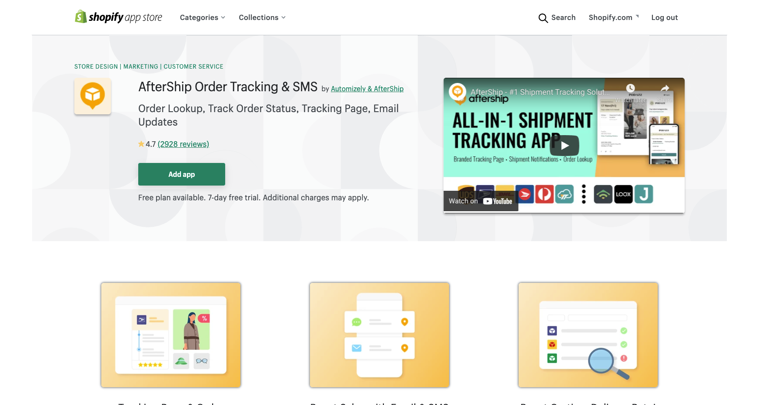
Task: Click the Watch later clock icon
Action: coord(630,88)
